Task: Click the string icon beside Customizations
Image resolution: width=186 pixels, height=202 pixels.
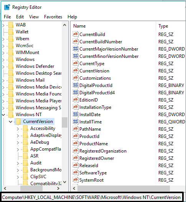Action: pos(76,78)
